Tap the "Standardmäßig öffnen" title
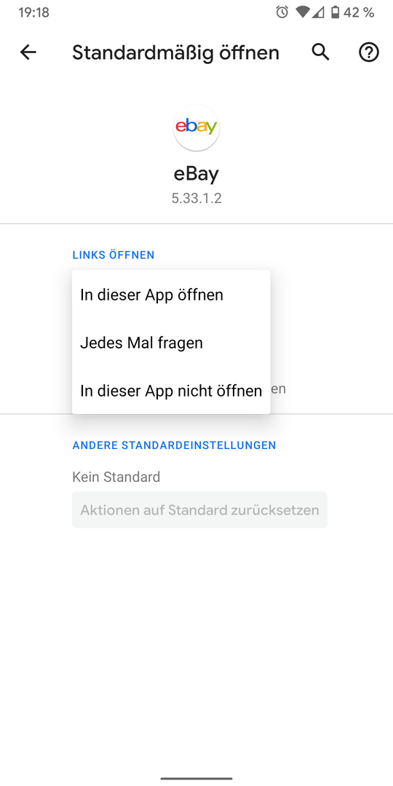The image size is (393, 786). click(175, 52)
